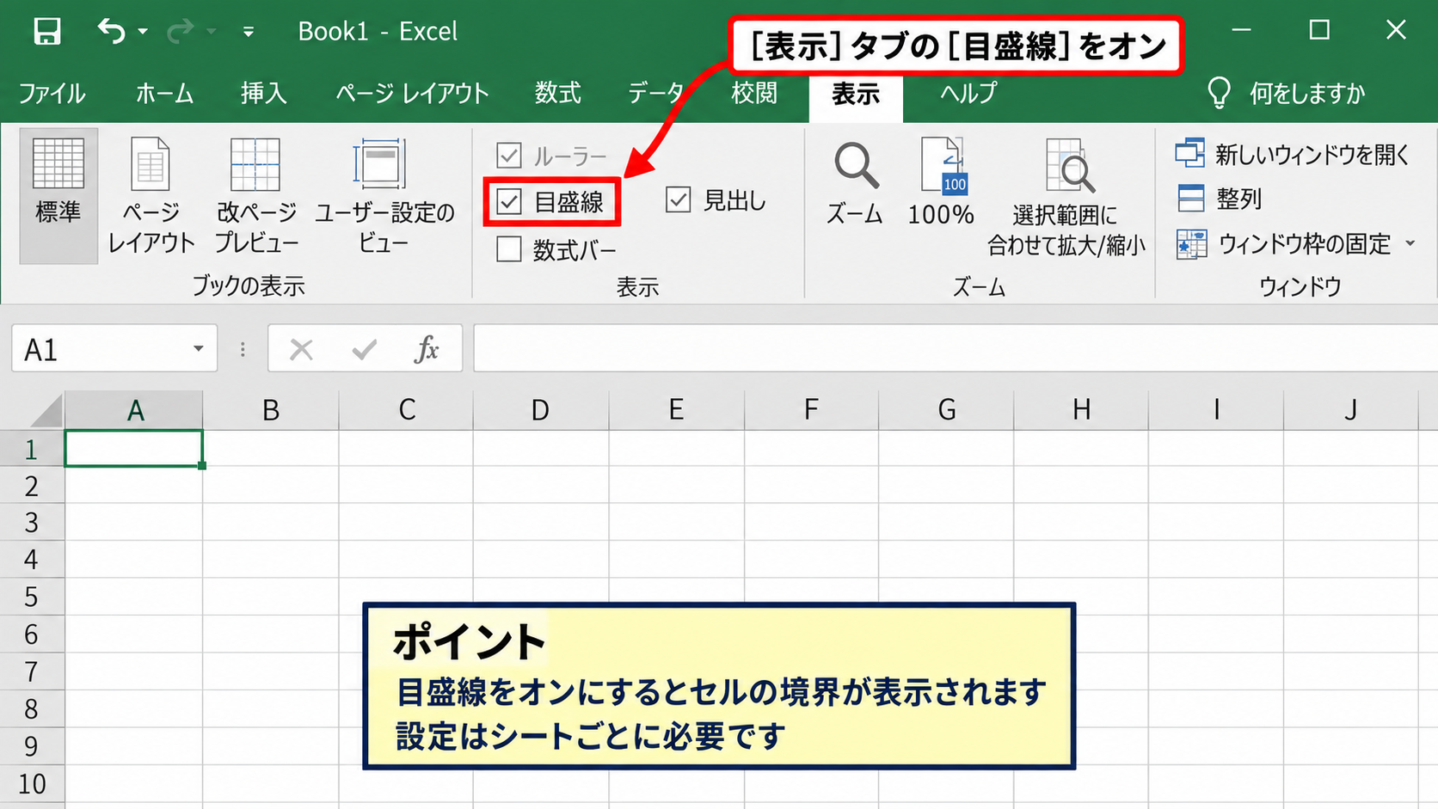This screenshot has width=1438, height=809.
Task: Switch to the データ tab
Action: 655,93
